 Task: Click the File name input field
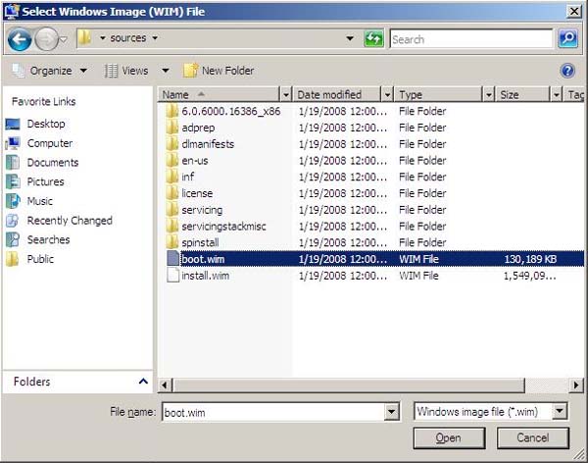(273, 412)
